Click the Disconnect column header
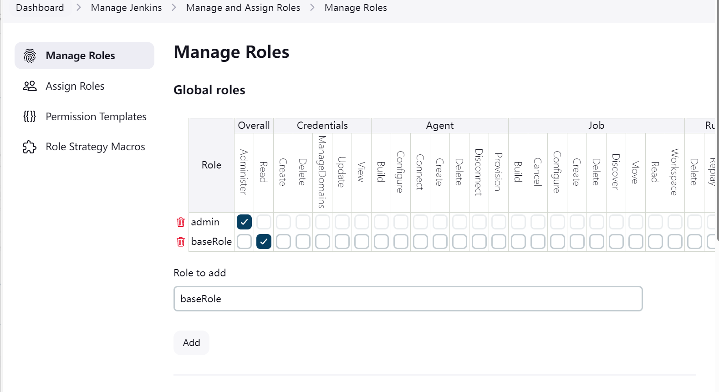The height and width of the screenshot is (392, 719). pyautogui.click(x=479, y=172)
